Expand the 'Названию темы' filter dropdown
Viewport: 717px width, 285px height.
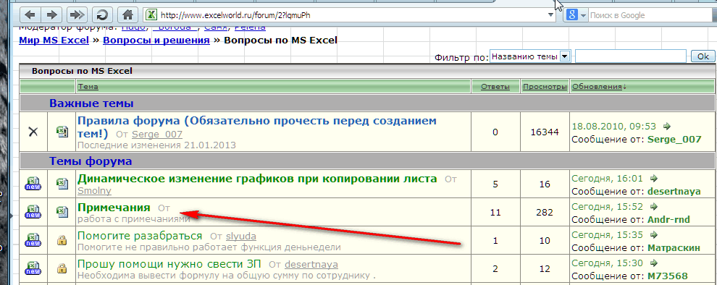530,56
